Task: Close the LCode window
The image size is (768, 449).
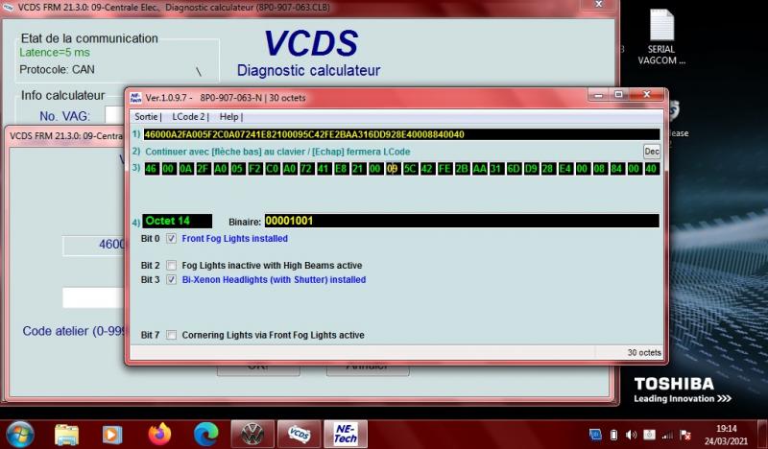Action: [646, 94]
